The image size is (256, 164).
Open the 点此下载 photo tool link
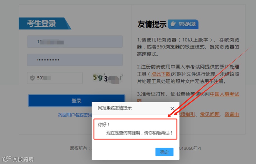161,74
